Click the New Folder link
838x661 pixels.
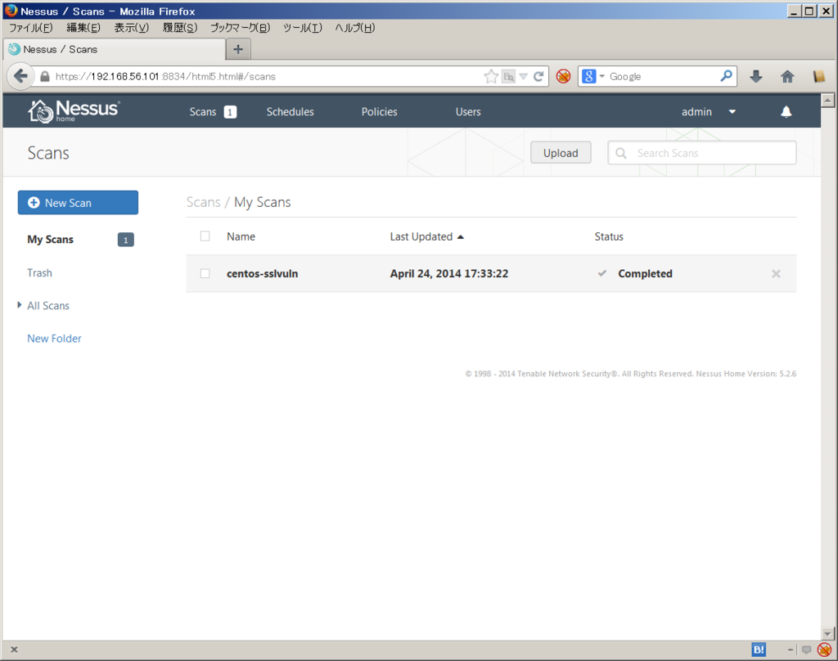tap(55, 338)
